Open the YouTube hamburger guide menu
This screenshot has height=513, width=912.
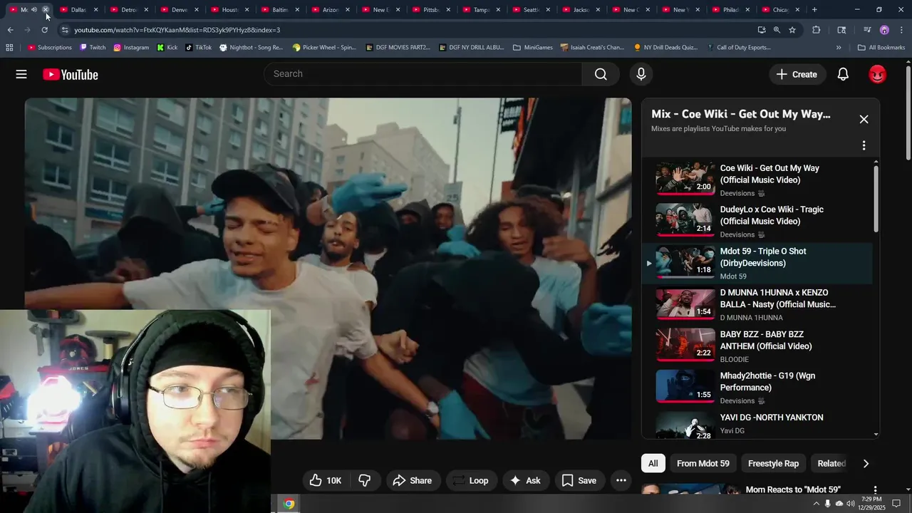[21, 74]
